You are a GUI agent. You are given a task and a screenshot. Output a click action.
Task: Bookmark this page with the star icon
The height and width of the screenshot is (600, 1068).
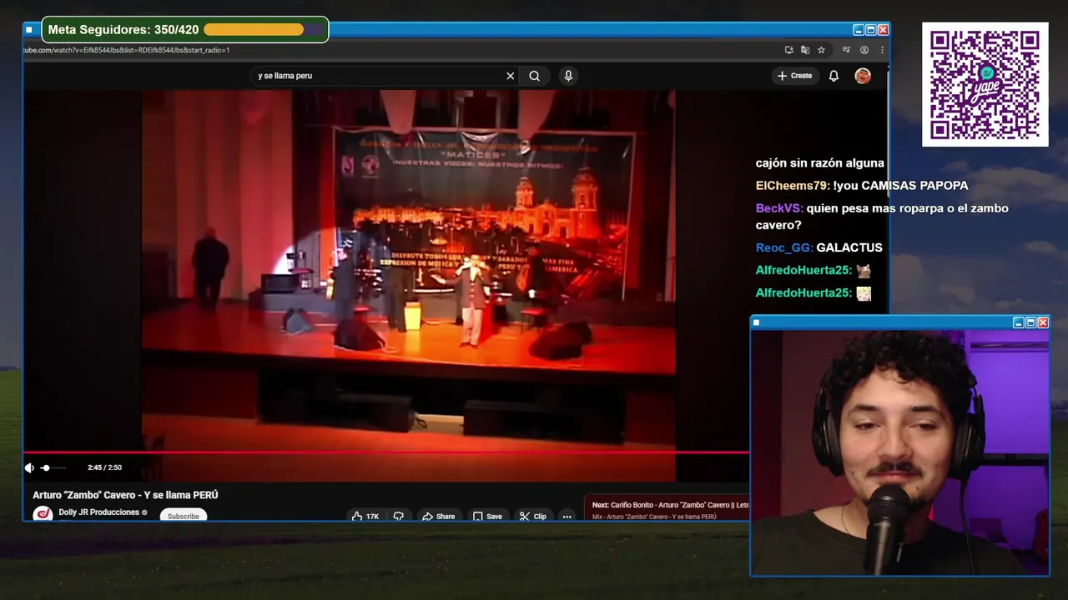[x=821, y=50]
